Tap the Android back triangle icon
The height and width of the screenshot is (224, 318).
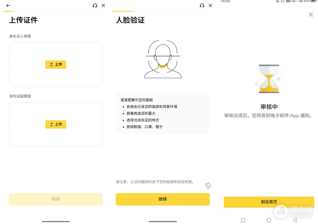tap(295, 220)
